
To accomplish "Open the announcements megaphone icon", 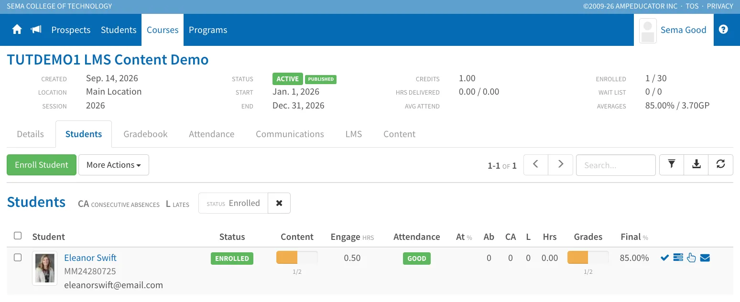I will point(36,30).
